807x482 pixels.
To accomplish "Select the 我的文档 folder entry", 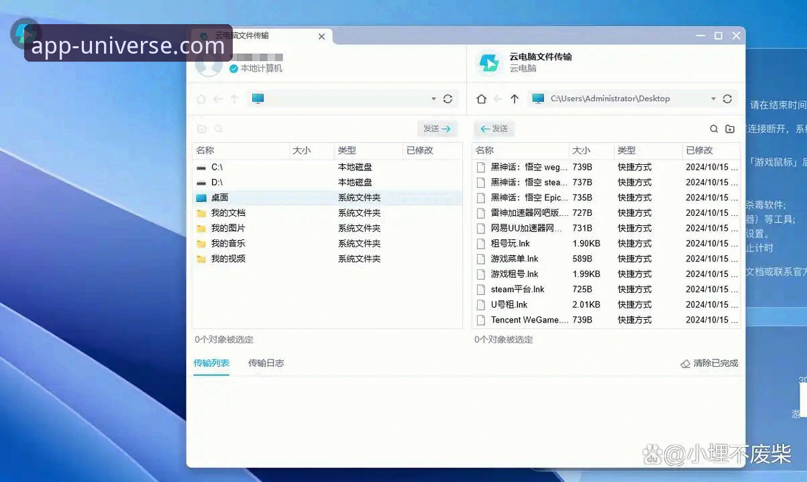I will coord(225,213).
